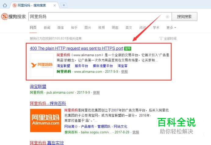The image size is (211, 145).
Task: Open the 知乎 tab
Action: pos(74,28)
